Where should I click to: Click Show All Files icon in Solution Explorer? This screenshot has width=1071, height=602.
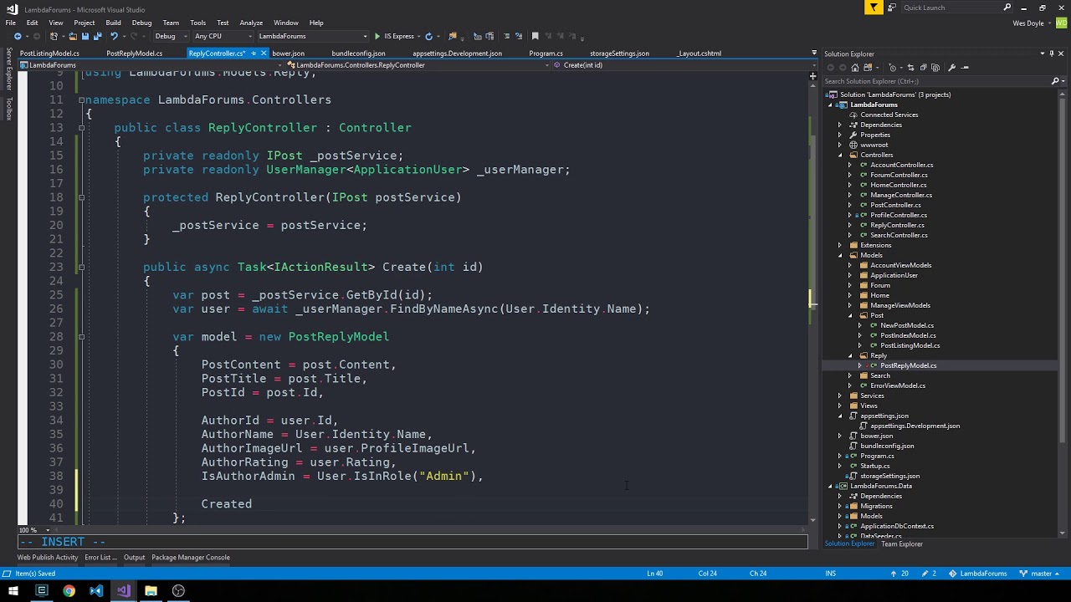[935, 68]
